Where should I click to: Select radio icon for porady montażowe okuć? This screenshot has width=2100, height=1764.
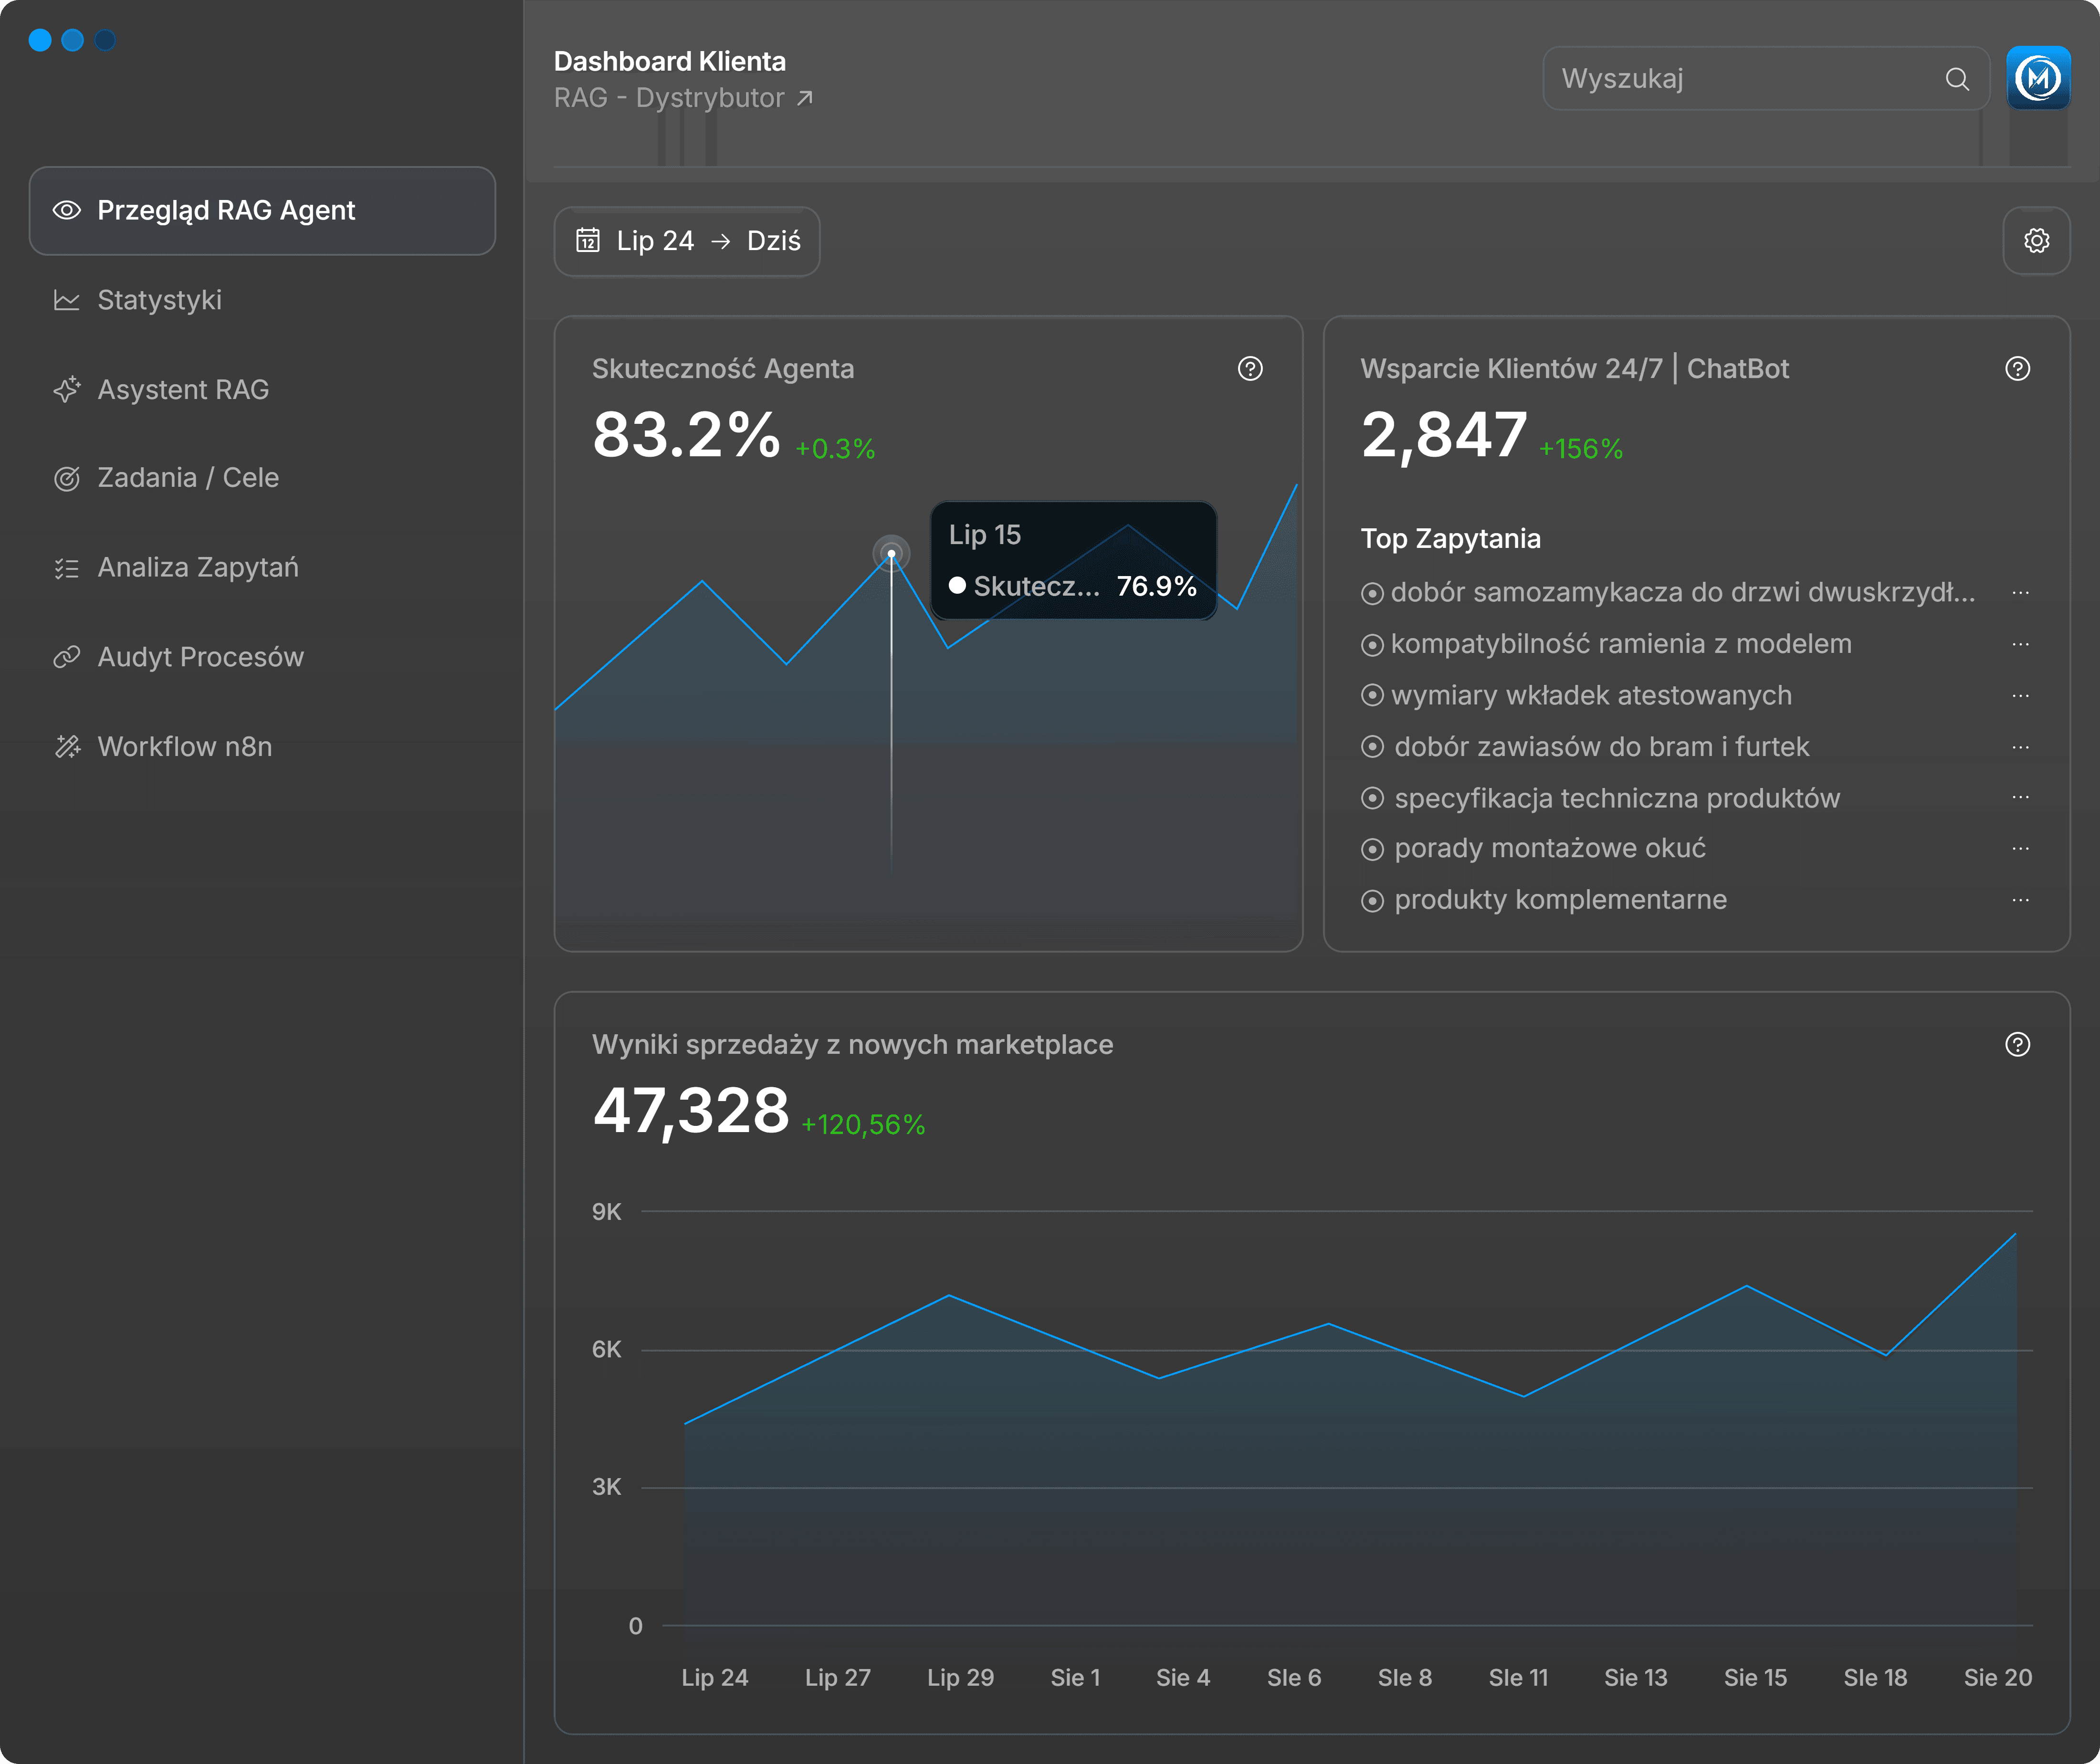(1372, 849)
